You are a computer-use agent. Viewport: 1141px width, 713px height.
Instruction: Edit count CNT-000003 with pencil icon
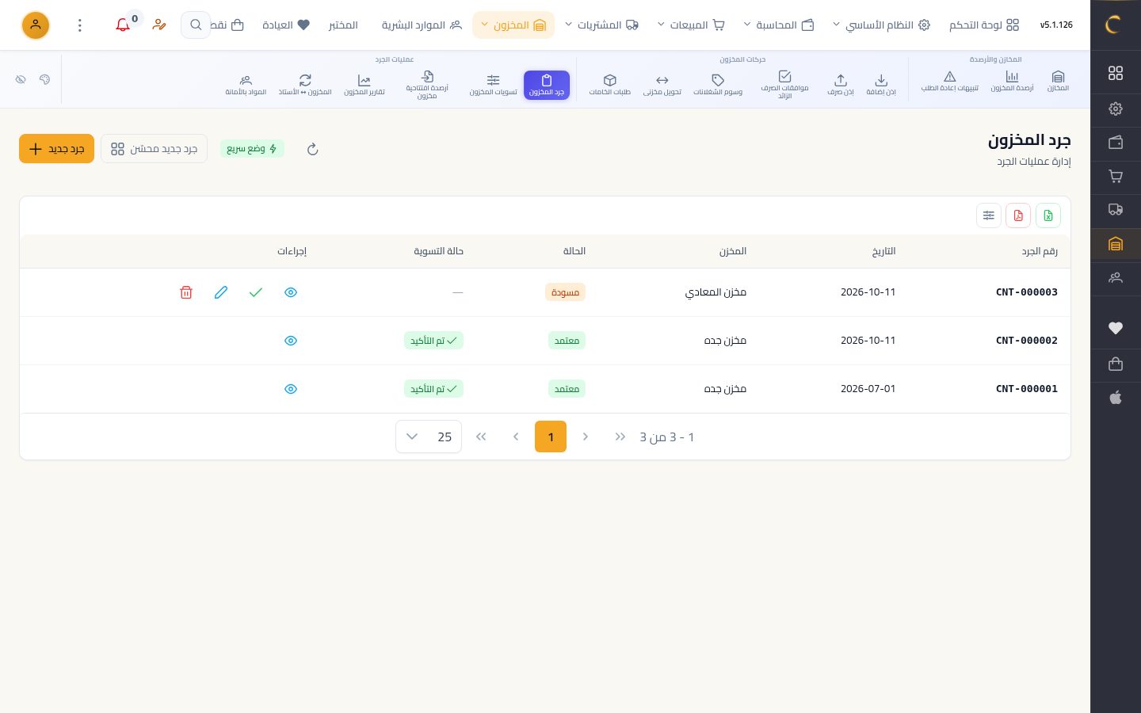pos(221,292)
